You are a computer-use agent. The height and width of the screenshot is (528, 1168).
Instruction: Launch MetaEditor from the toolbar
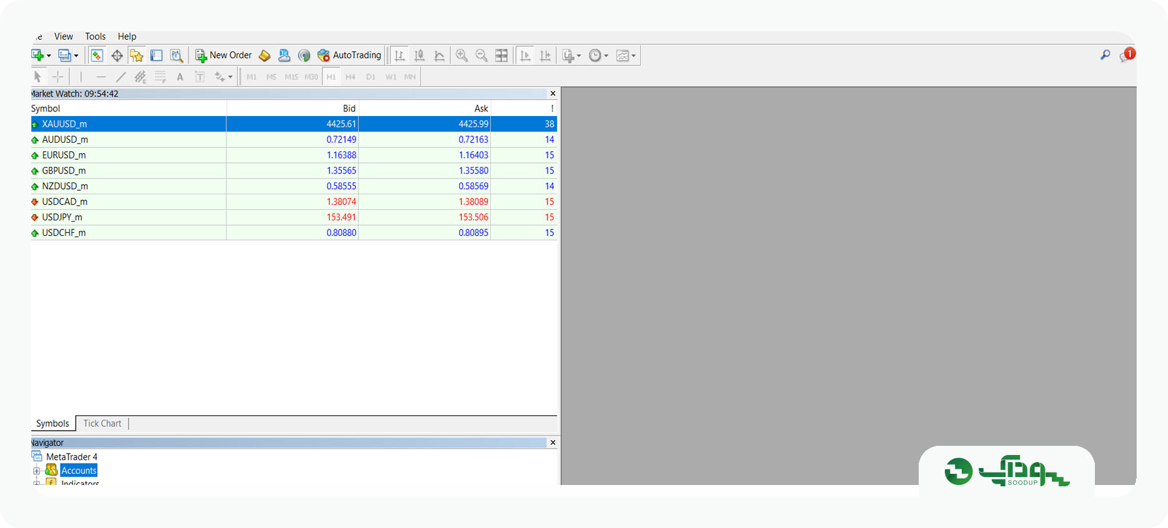click(264, 56)
